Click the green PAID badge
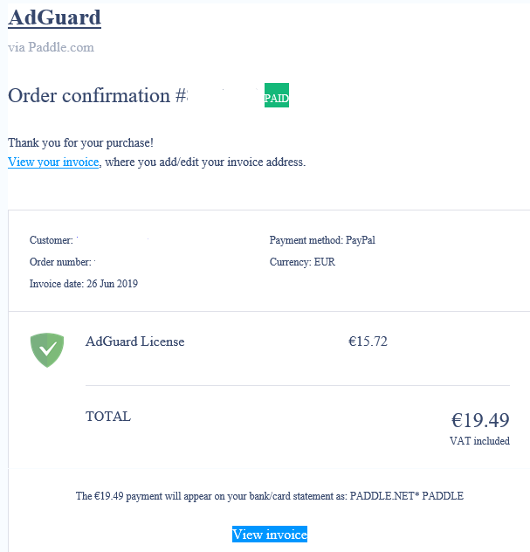This screenshot has height=552, width=530. click(277, 95)
